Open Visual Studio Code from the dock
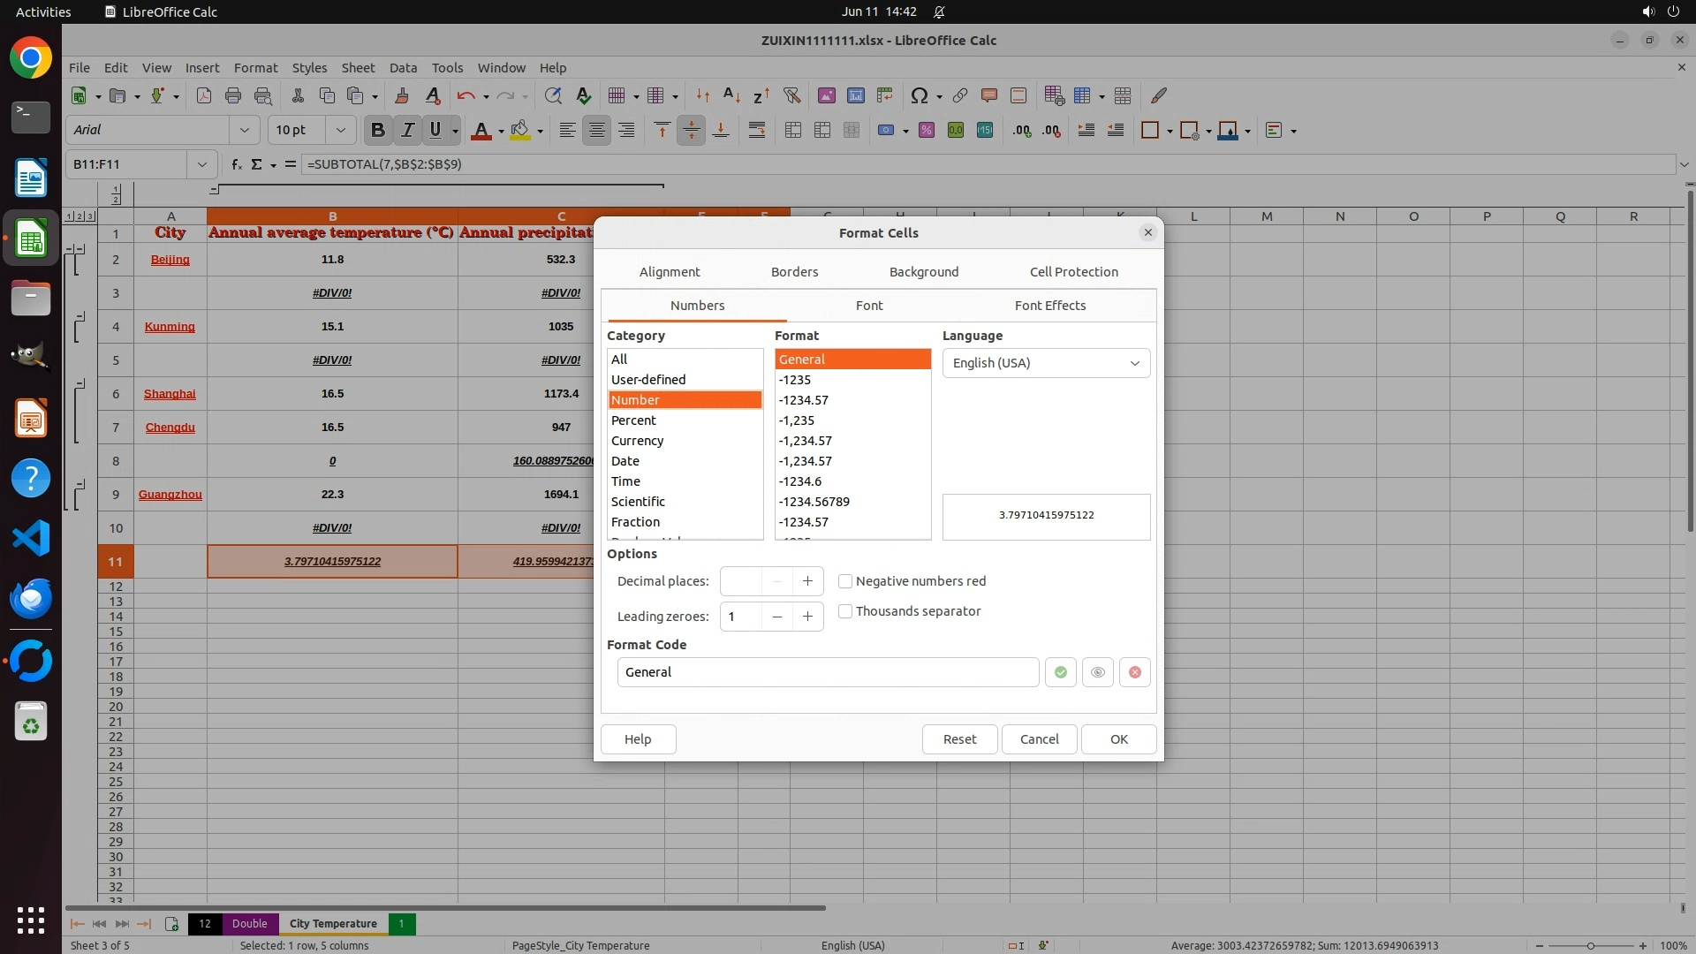Viewport: 1696px width, 954px height. [31, 538]
